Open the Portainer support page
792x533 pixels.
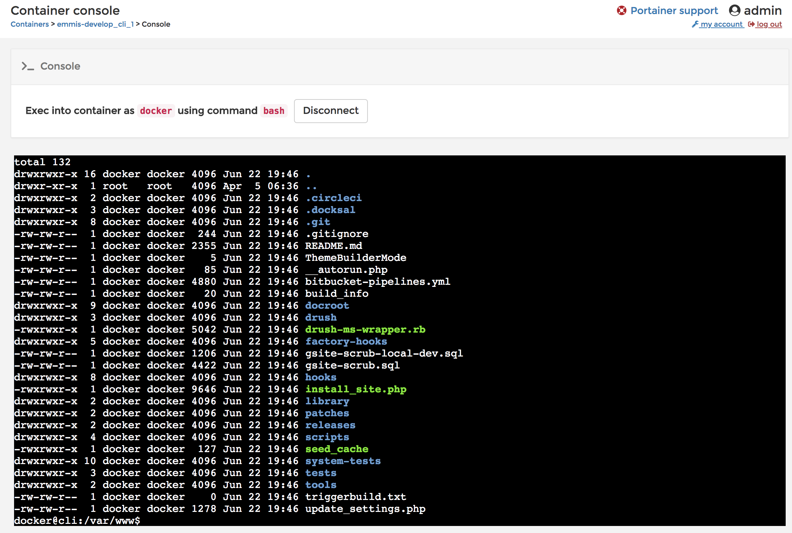tap(675, 11)
